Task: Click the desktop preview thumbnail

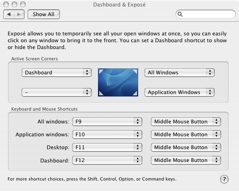Action: [118, 82]
